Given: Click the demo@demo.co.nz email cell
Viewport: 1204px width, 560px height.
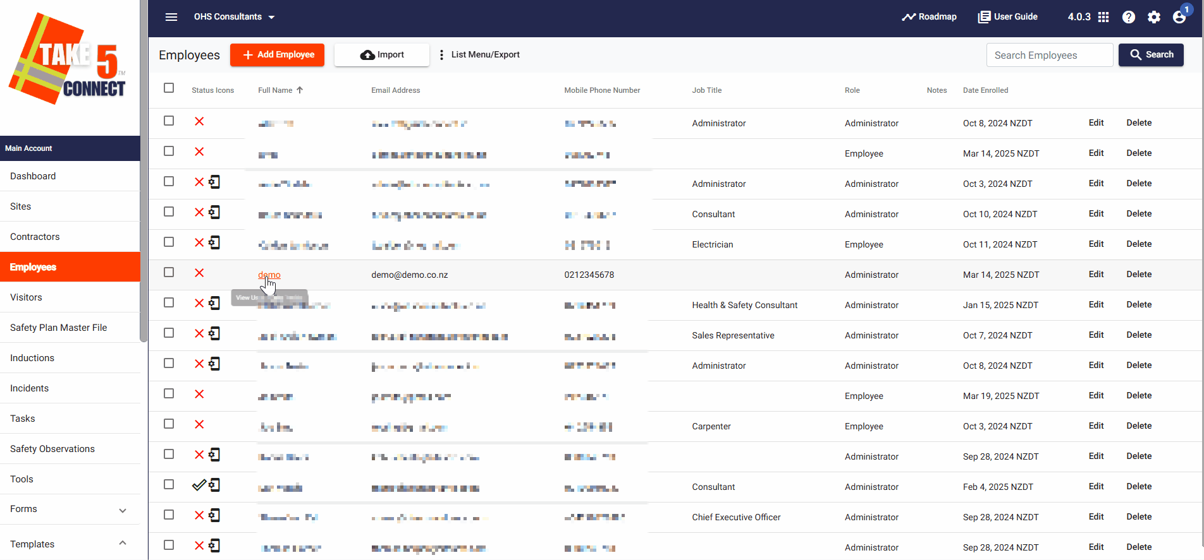Looking at the screenshot, I should point(409,275).
